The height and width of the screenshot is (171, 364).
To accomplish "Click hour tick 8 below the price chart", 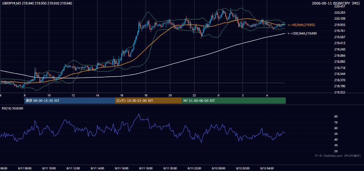I will point(25,95).
